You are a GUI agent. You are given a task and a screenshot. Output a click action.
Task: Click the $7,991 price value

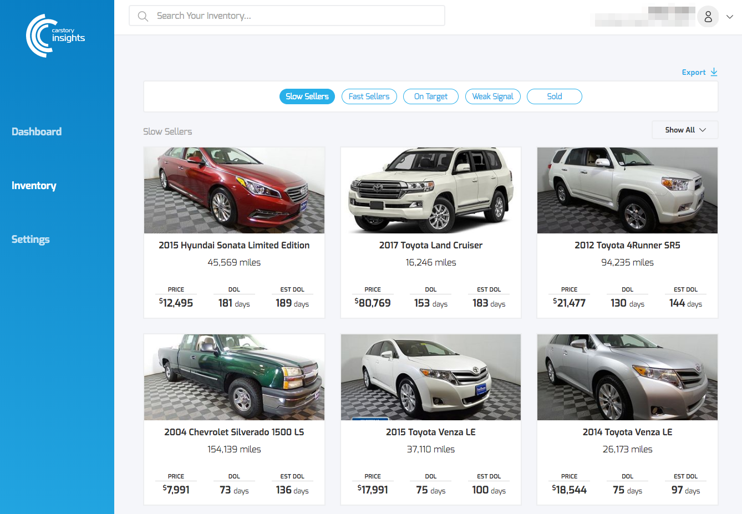coord(176,490)
